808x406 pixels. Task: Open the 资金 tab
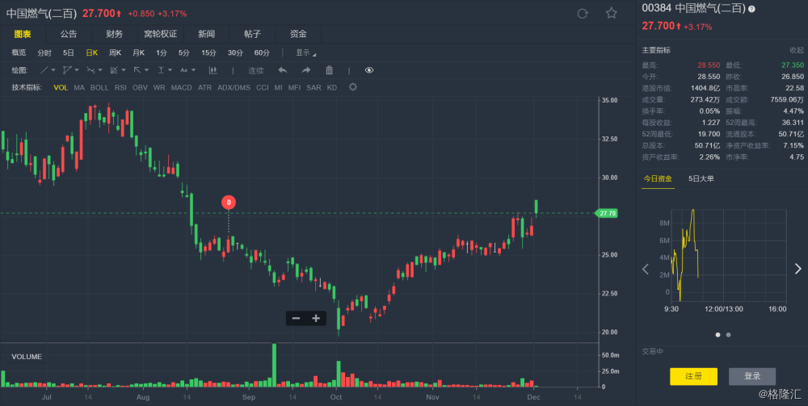[298, 34]
